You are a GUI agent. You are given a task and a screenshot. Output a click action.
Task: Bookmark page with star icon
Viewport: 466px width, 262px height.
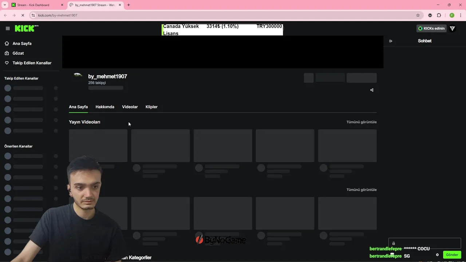418,15
